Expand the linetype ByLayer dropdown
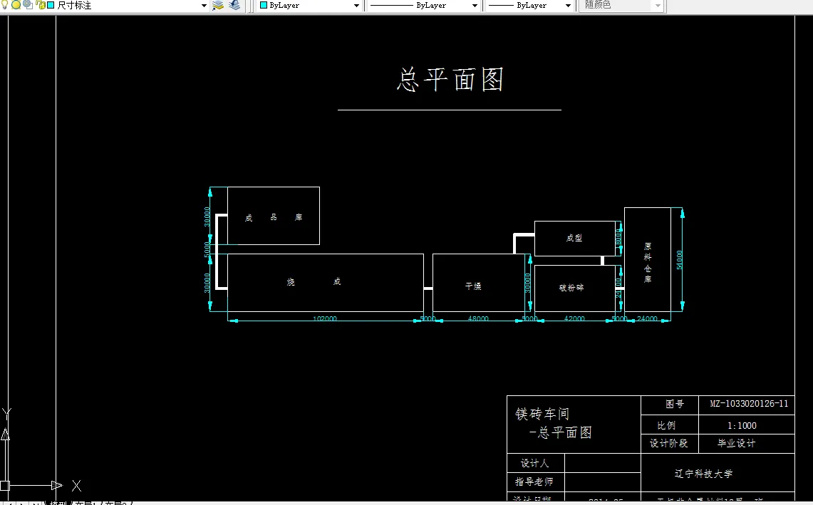Image resolution: width=813 pixels, height=505 pixels. (474, 6)
